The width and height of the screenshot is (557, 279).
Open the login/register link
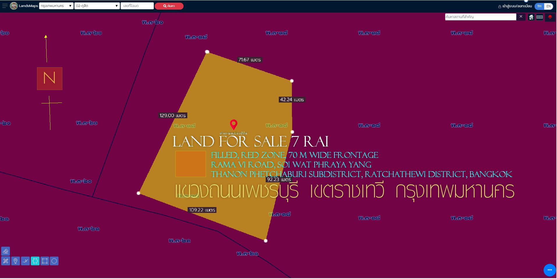(x=515, y=6)
